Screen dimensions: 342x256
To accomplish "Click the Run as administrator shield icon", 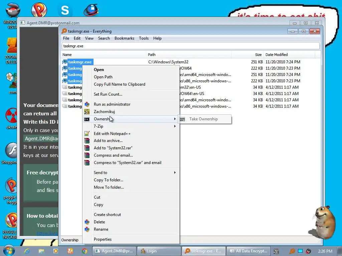I will pyautogui.click(x=87, y=104).
